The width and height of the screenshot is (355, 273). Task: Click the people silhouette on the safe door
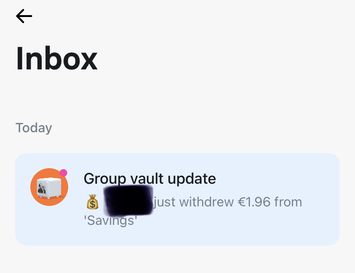coord(42,188)
